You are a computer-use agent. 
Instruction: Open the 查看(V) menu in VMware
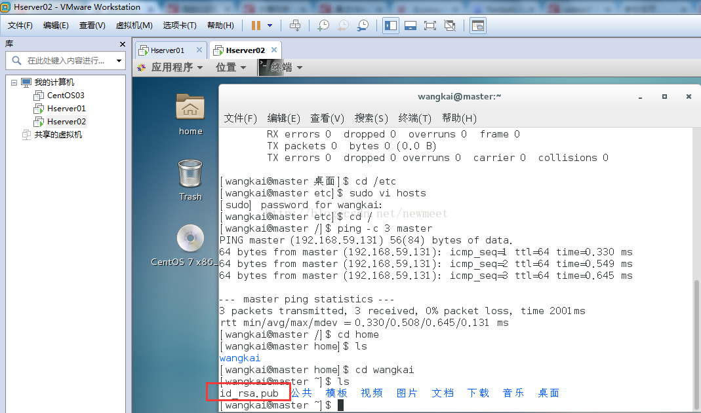pos(92,26)
